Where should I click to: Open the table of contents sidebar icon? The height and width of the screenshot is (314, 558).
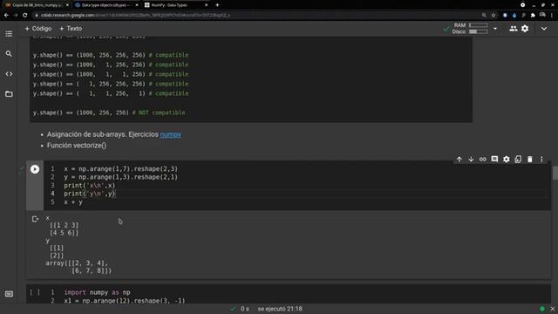coord(9,34)
